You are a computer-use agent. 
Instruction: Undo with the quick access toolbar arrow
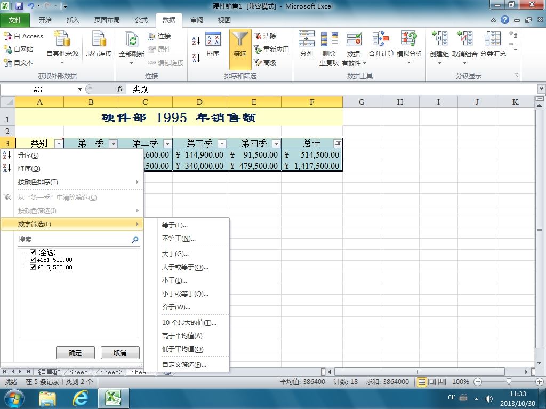(x=30, y=6)
